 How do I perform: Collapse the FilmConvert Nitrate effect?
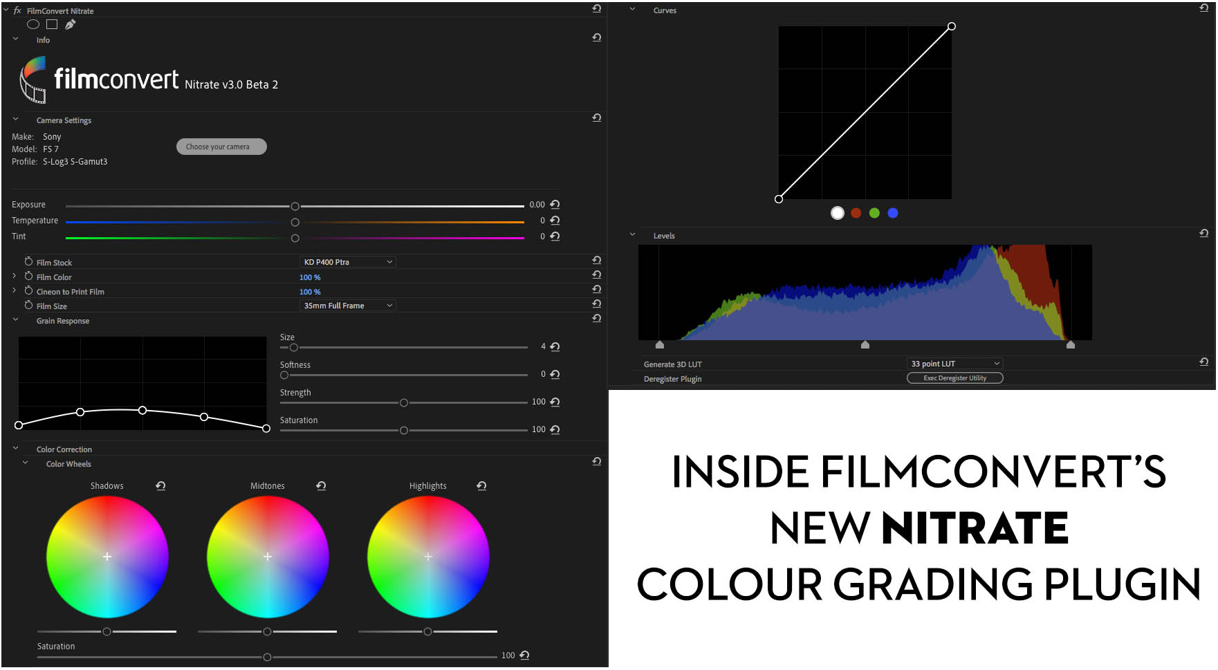point(6,10)
